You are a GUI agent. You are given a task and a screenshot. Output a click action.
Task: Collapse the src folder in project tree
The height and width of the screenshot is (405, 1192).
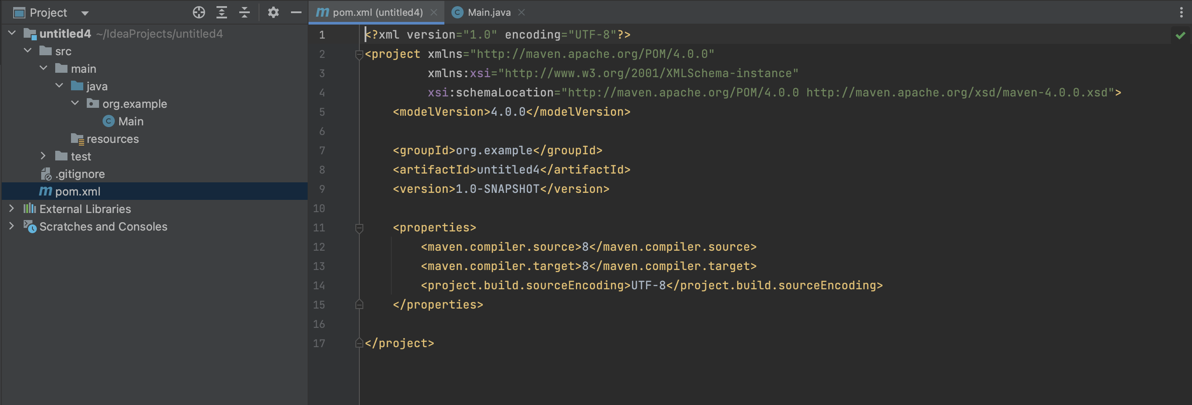click(27, 50)
